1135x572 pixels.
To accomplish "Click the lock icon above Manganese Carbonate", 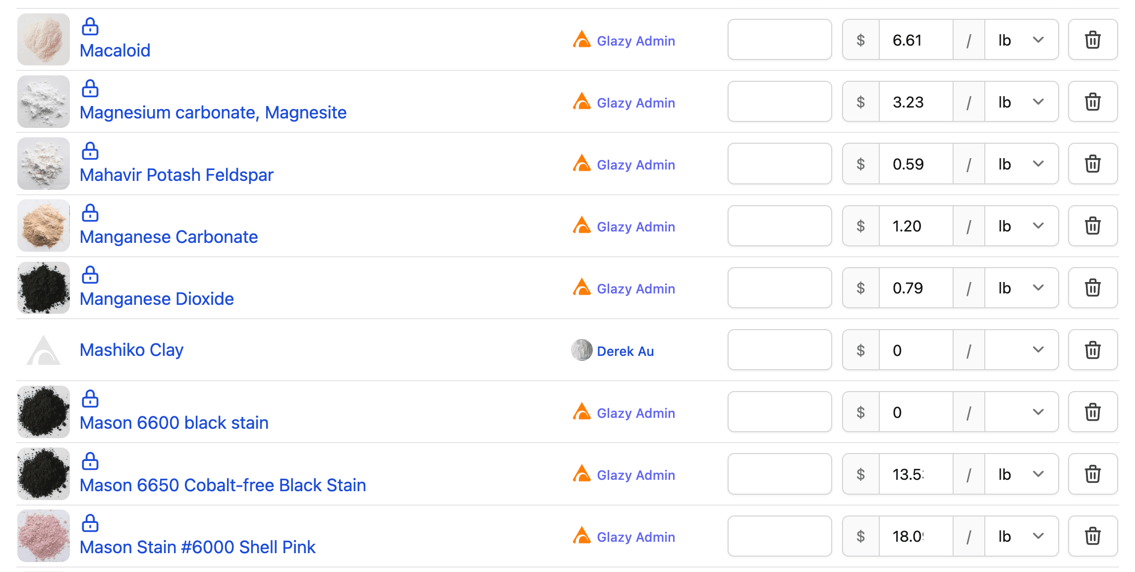I will (90, 213).
